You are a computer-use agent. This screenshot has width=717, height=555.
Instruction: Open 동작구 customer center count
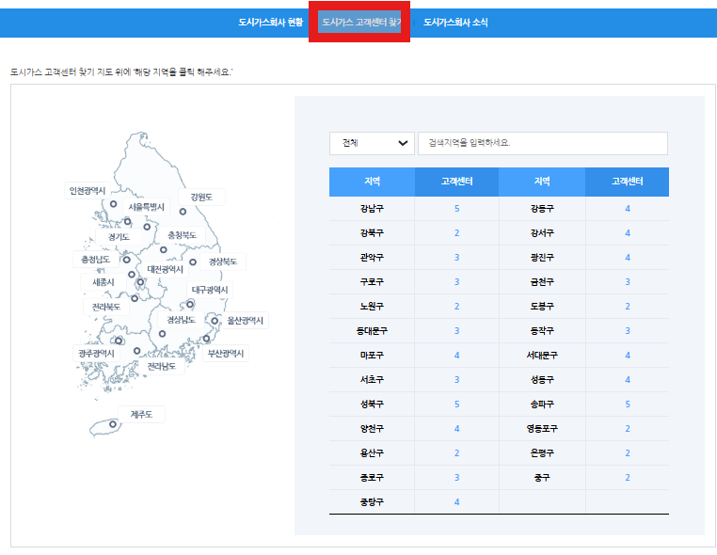628,331
